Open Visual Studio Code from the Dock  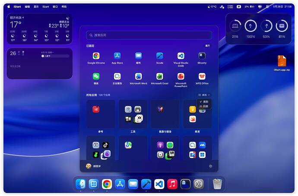159,184
